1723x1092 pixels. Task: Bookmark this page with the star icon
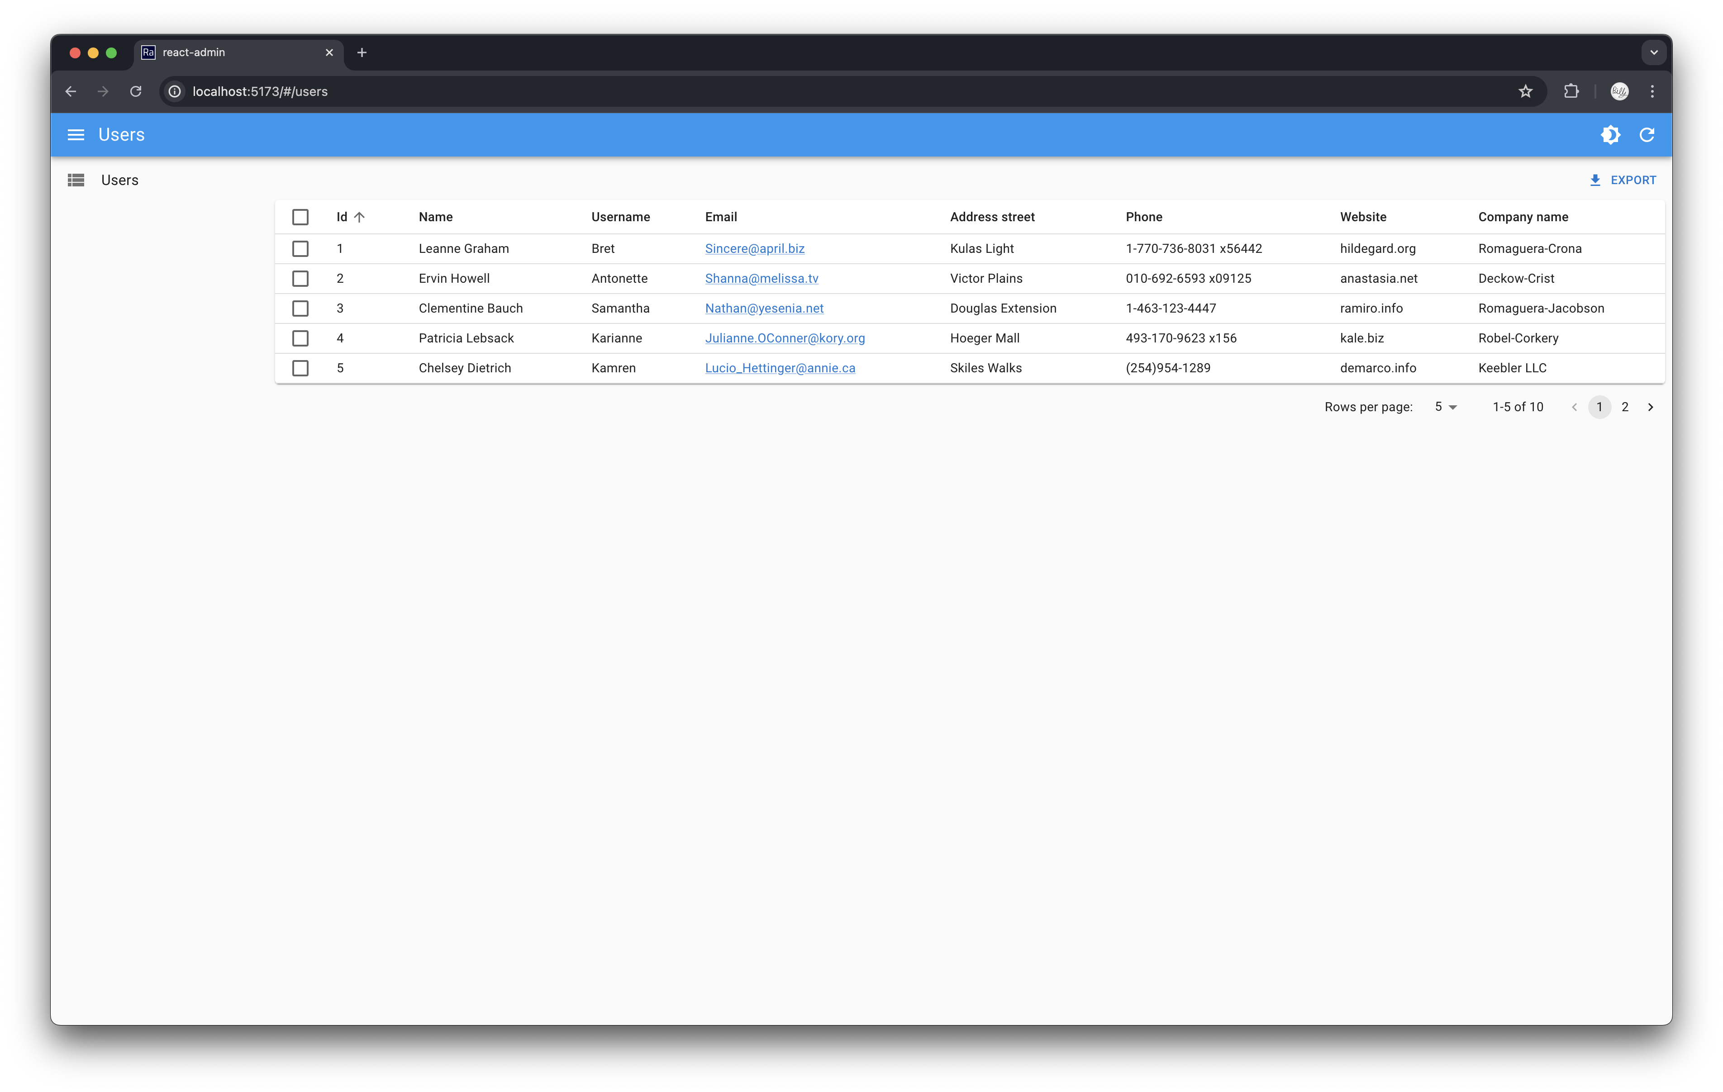pos(1526,91)
